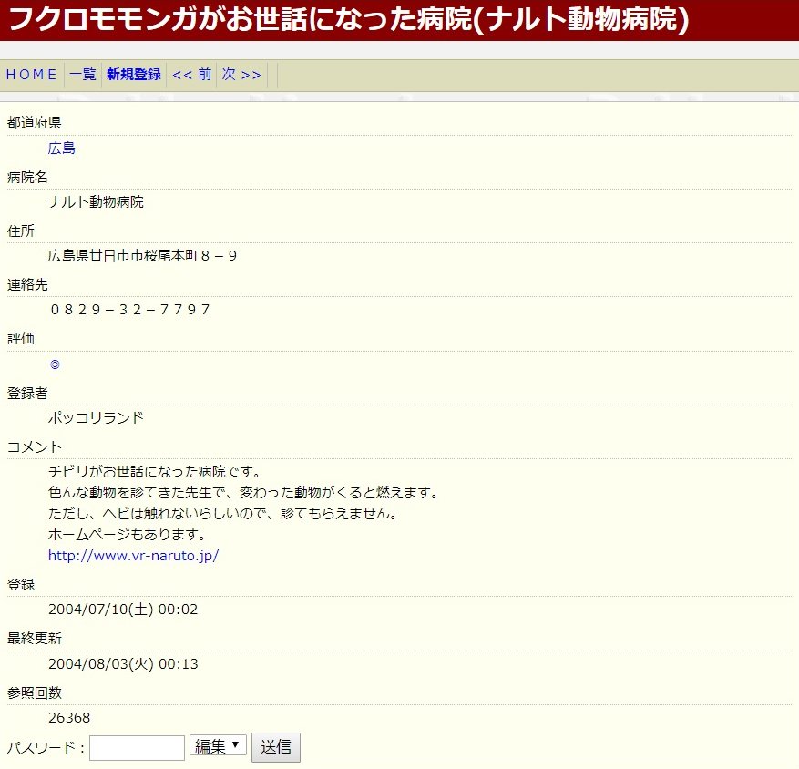The height and width of the screenshot is (769, 799).
Task: Click the hospital name ナルト動物病院 under 病院名
Action: click(96, 202)
